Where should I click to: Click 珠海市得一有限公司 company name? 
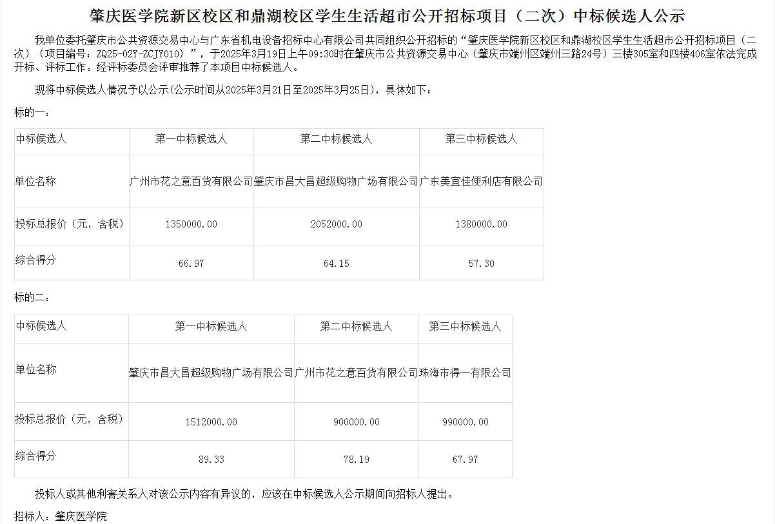[465, 373]
